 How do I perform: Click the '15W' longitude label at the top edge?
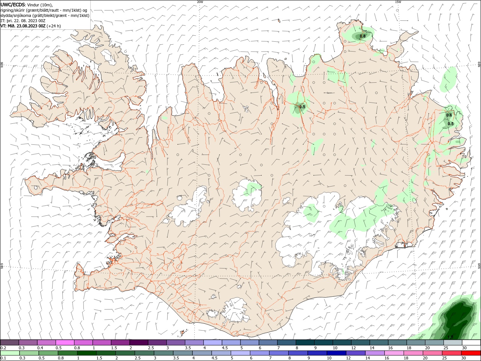(398, 2)
